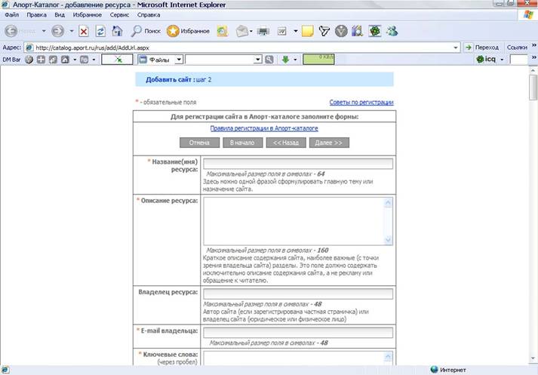Screen dimensions: 538x375
Task: Open Правила регистрации в Апорт-каталоге link
Action: tap(264, 128)
